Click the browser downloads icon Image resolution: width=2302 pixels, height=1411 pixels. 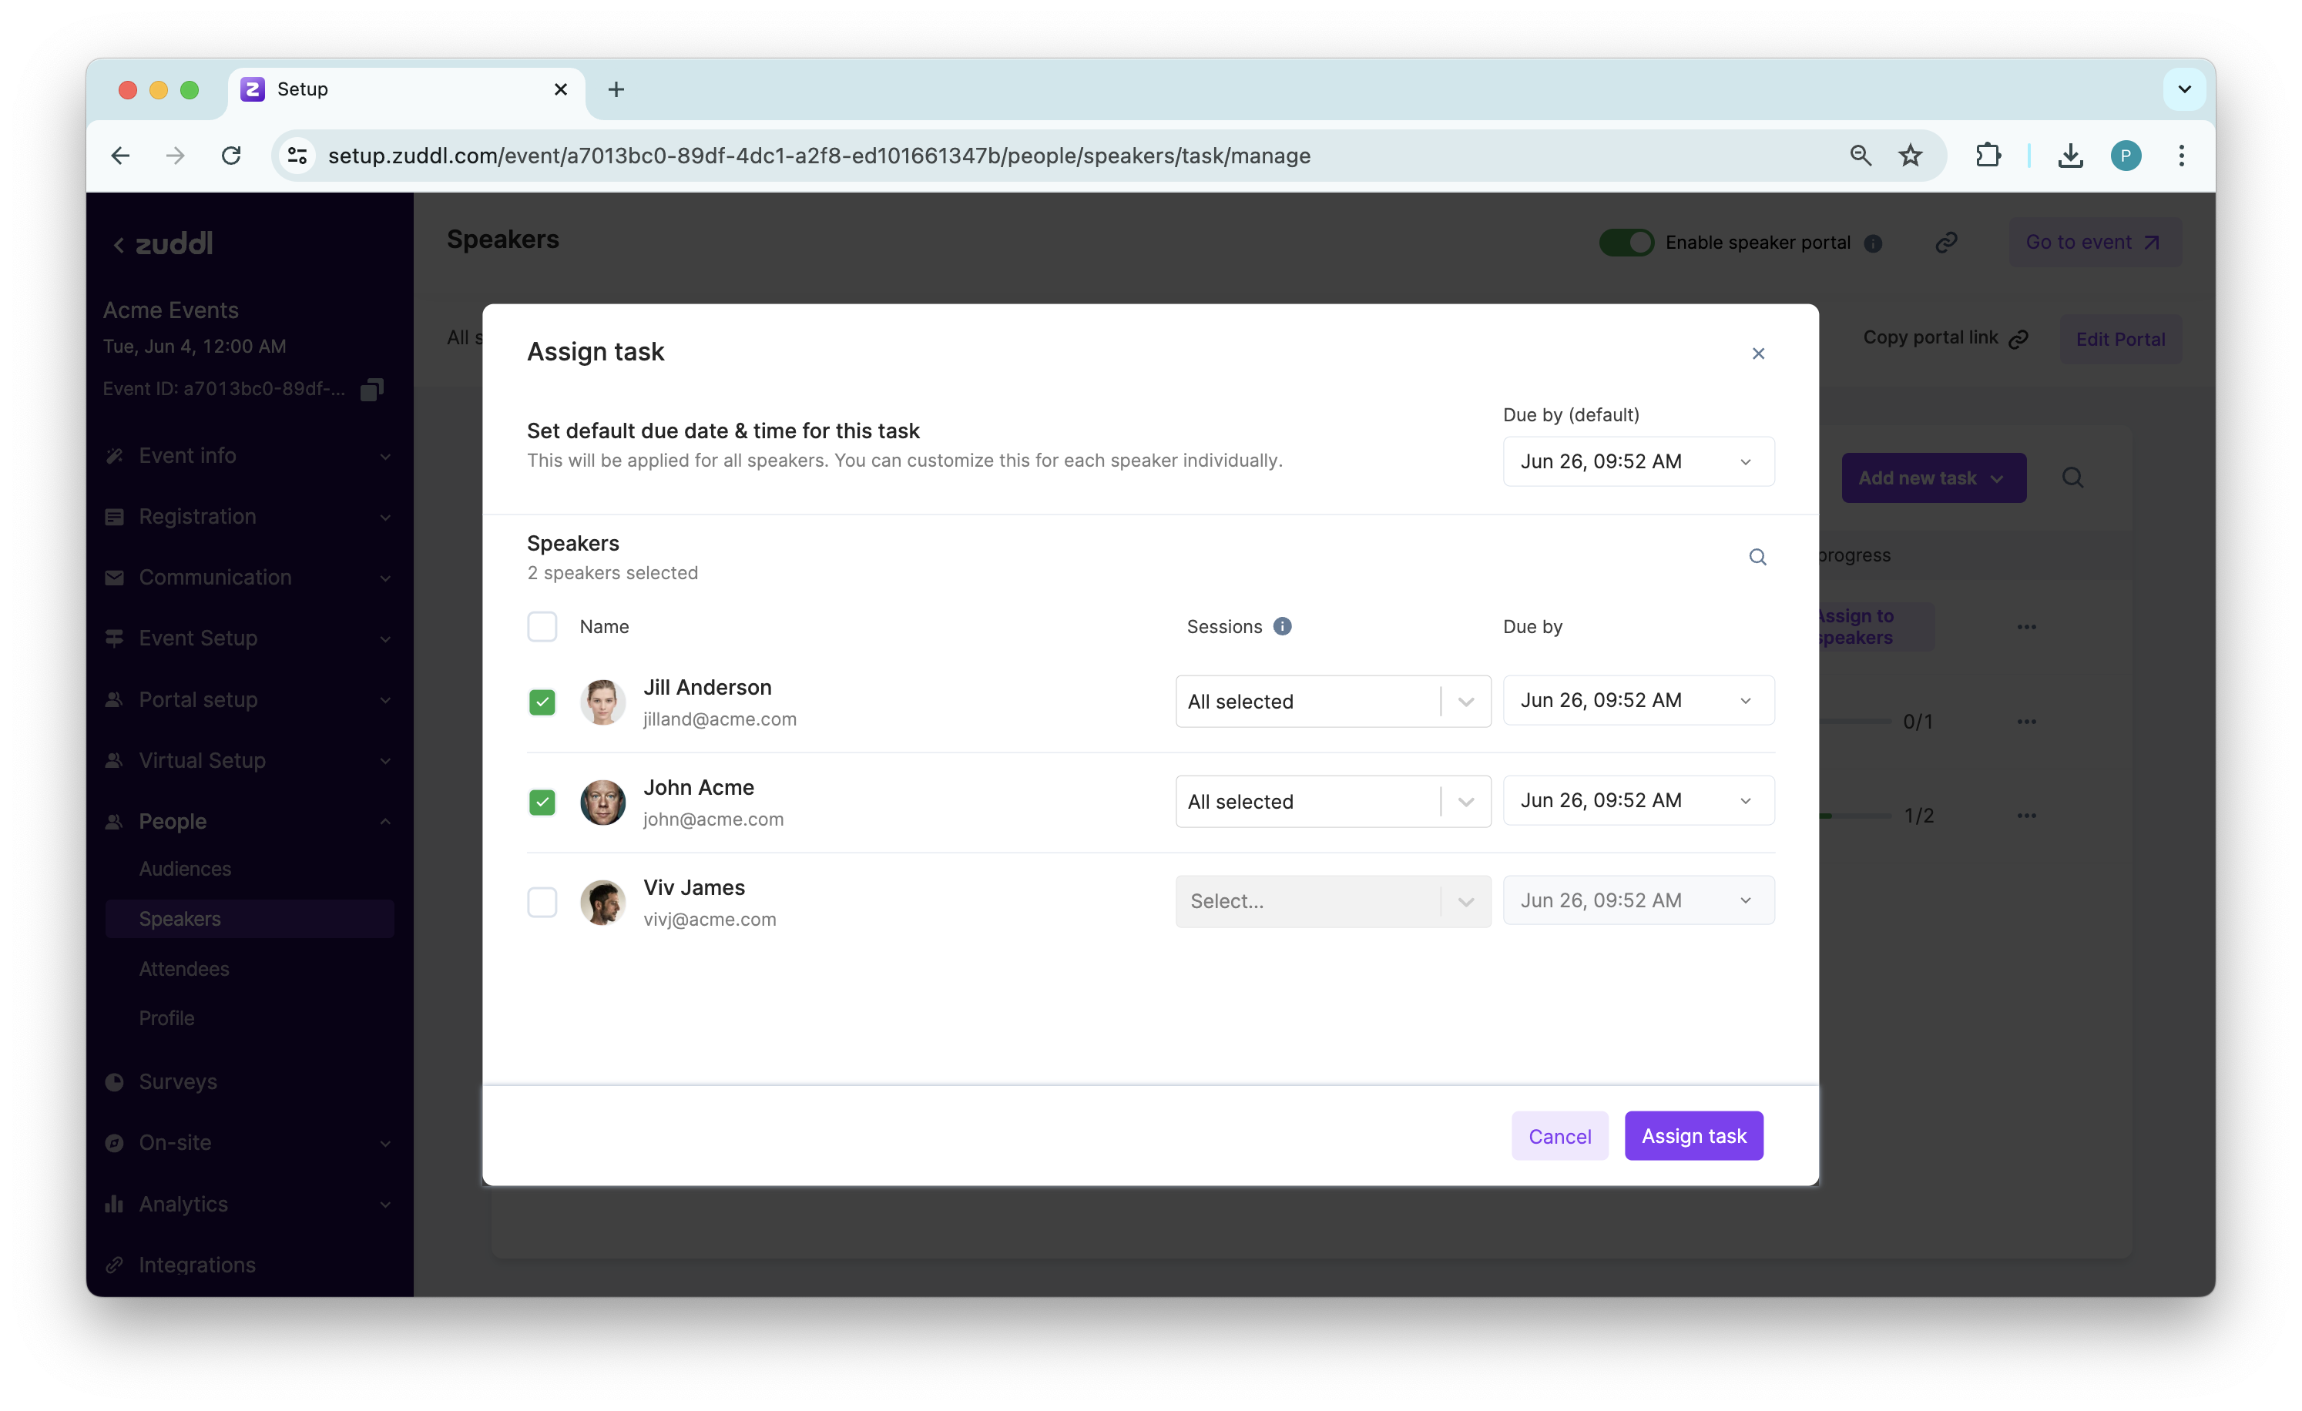click(2070, 155)
